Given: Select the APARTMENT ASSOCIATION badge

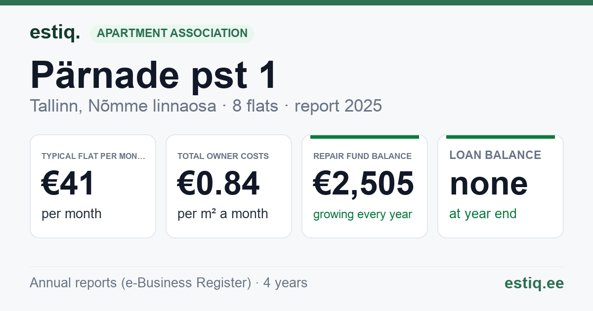Looking at the screenshot, I should click(172, 33).
